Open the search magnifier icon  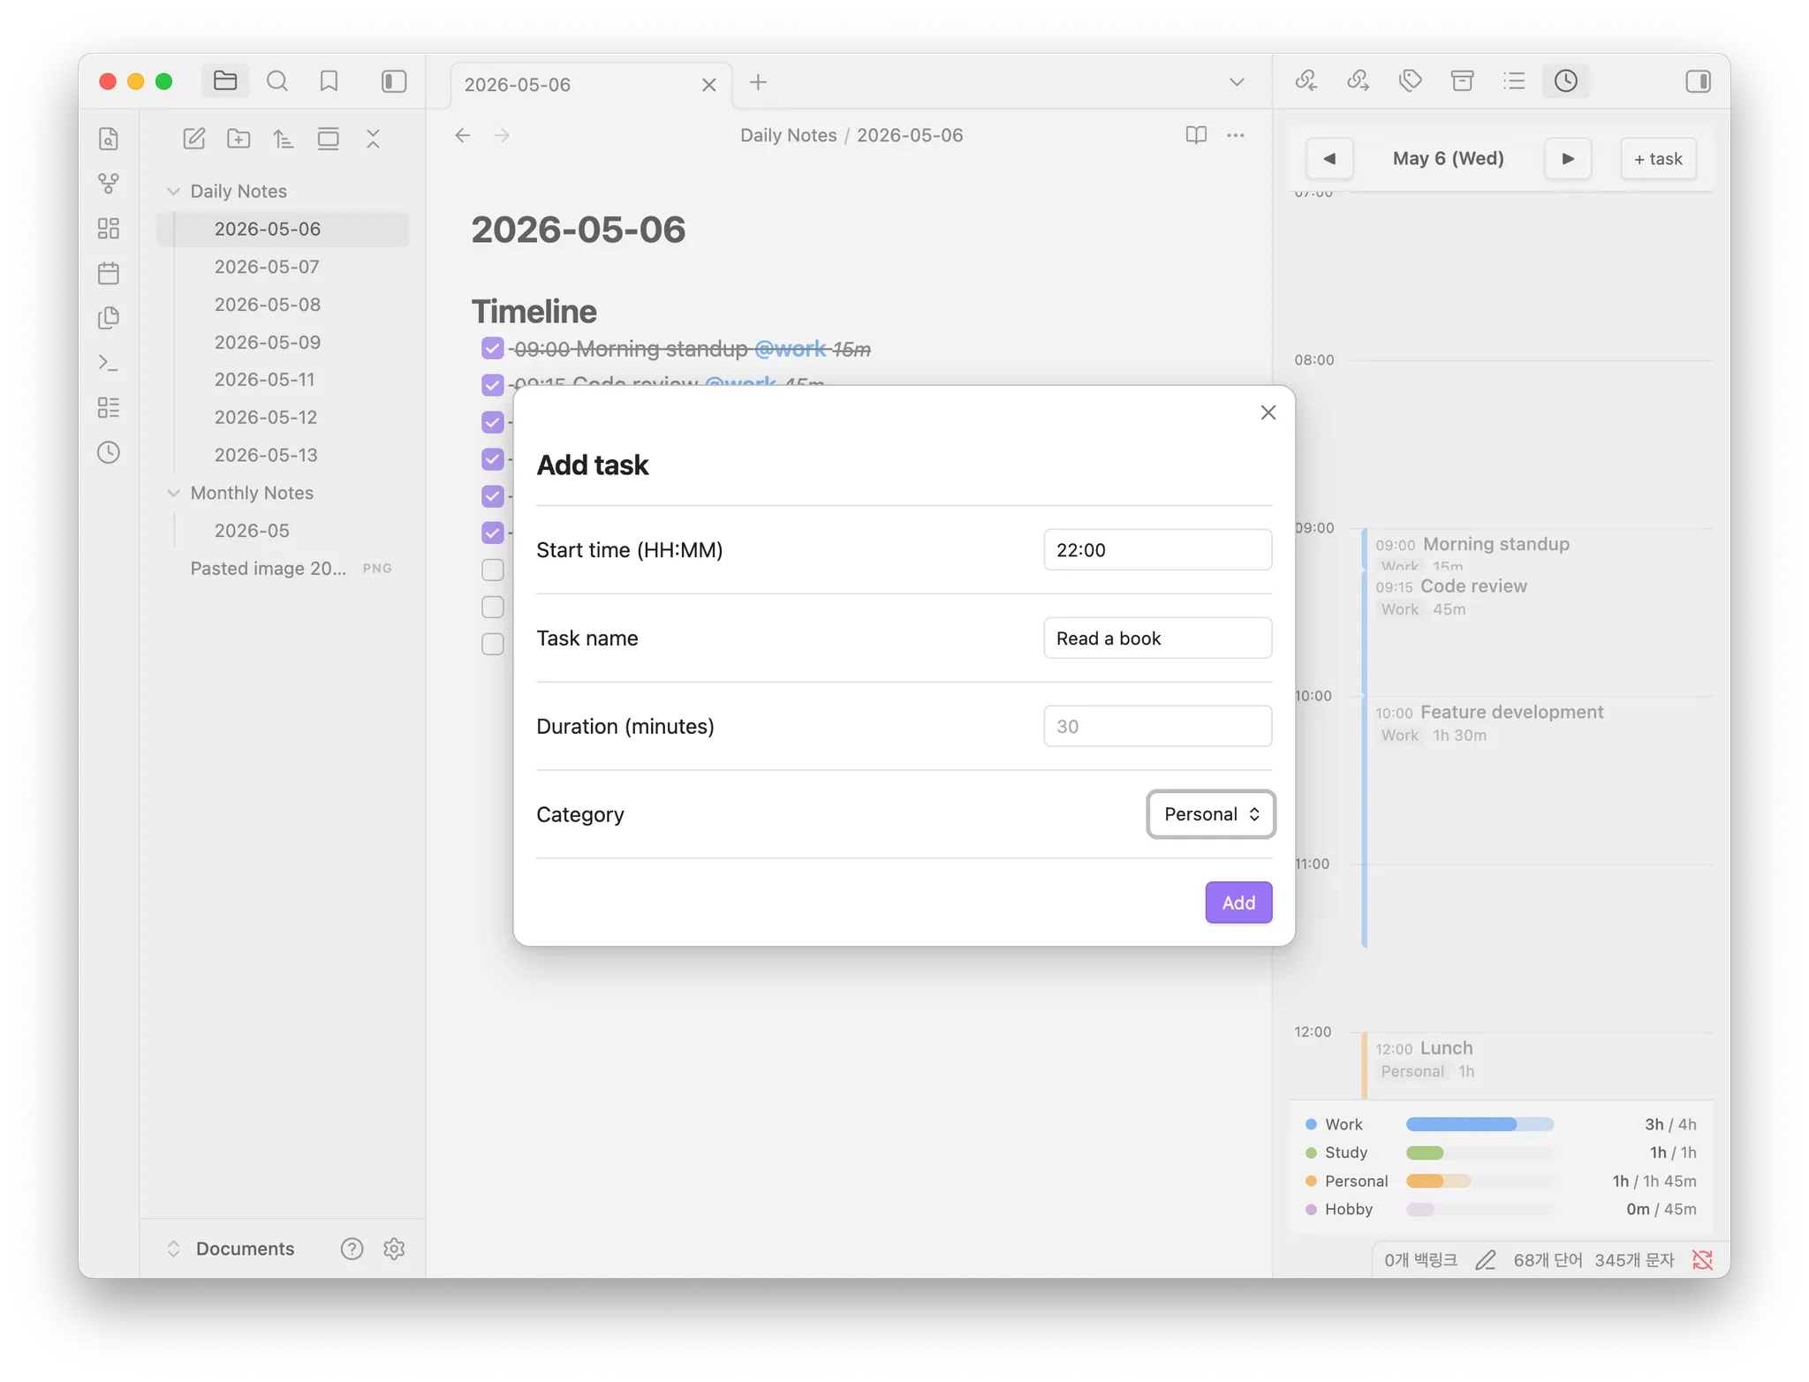tap(277, 81)
